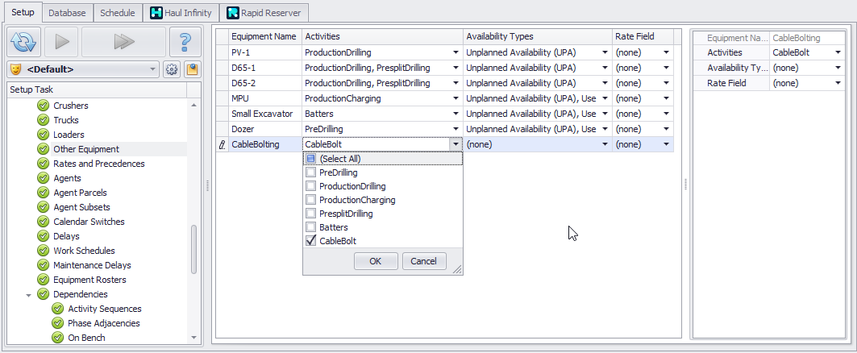Screen dimensions: 857x353
Task: Open scenario settings with the gear icon
Action: [172, 69]
